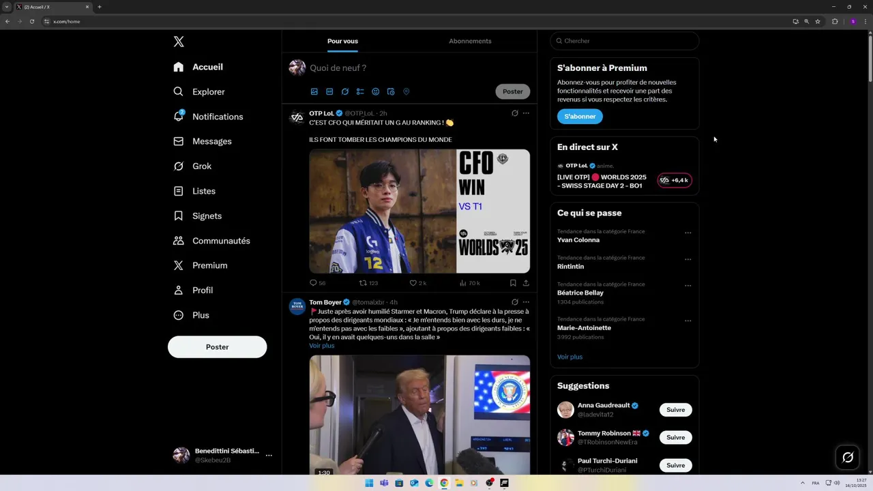Click the large Poster button in sidebar
Viewport: 873px width, 491px height.
tap(217, 346)
